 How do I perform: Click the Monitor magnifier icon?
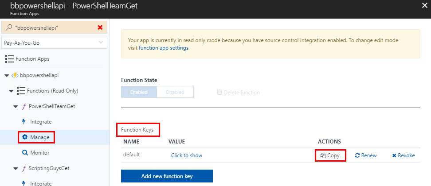pyautogui.click(x=25, y=153)
